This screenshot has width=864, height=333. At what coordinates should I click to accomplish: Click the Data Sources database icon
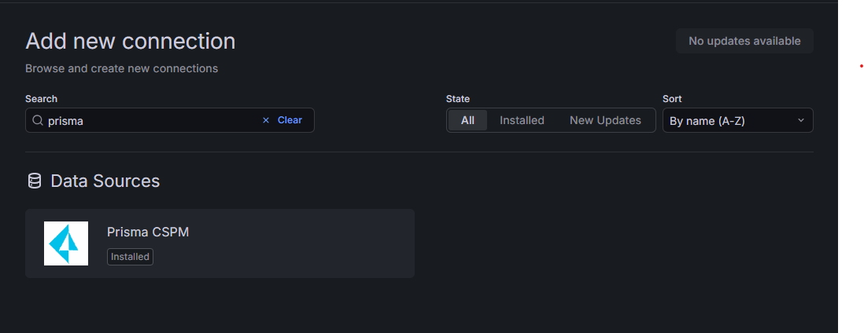tap(34, 181)
